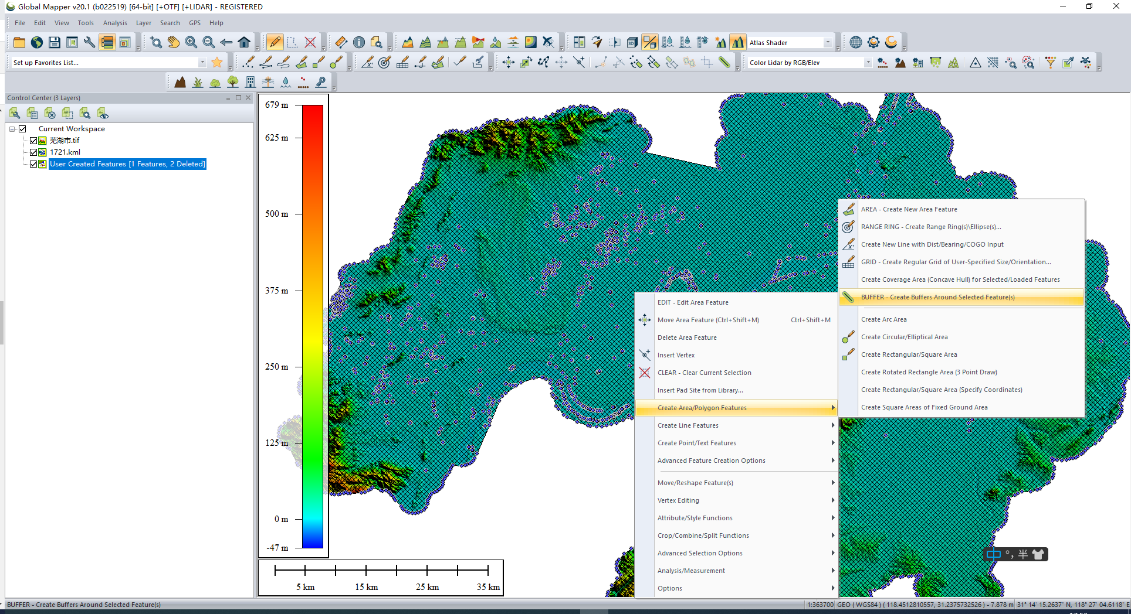Uncheck the 1721.kml layer checkbox
Image resolution: width=1131 pixels, height=614 pixels.
click(33, 152)
